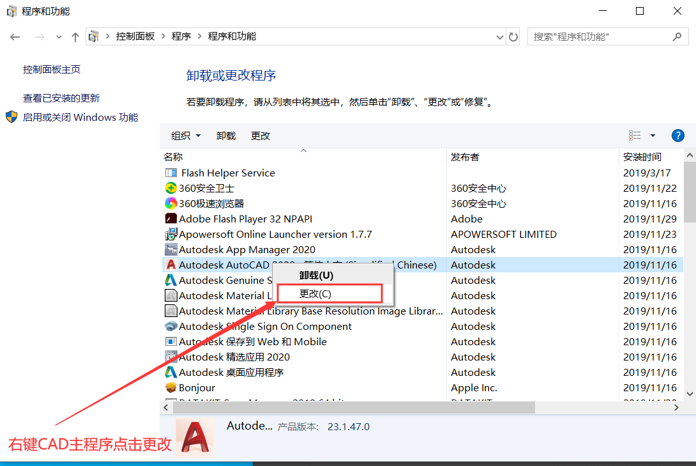Go back with the left arrow
This screenshot has height=466, width=696.
click(x=15, y=37)
